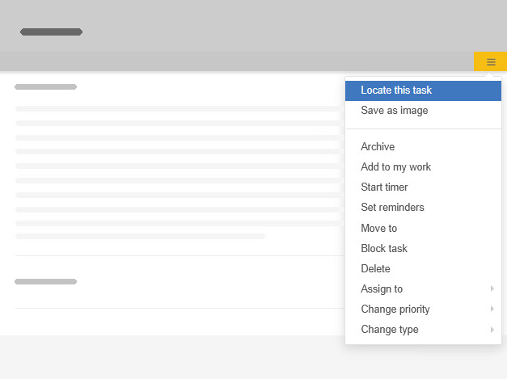Delete the task via menu
Viewport: 507px width, 379px height.
pos(375,269)
